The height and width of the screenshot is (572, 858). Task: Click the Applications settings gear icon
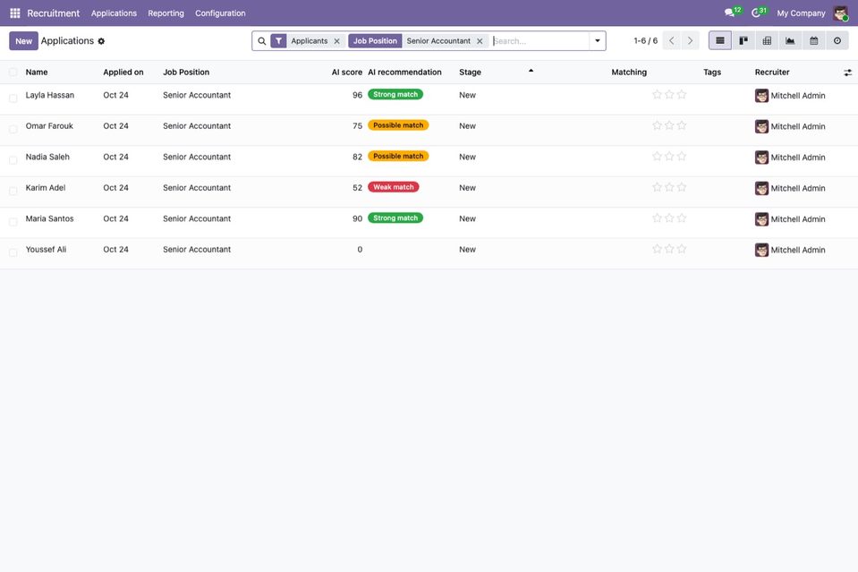coord(101,41)
